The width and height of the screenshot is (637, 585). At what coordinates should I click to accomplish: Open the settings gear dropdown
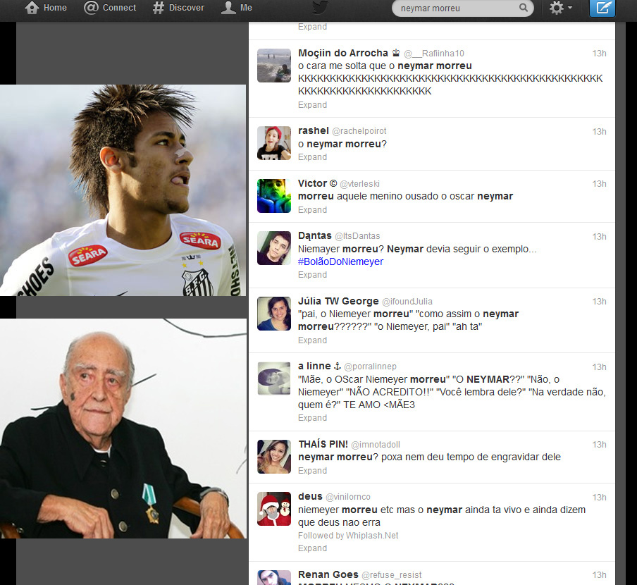(561, 8)
